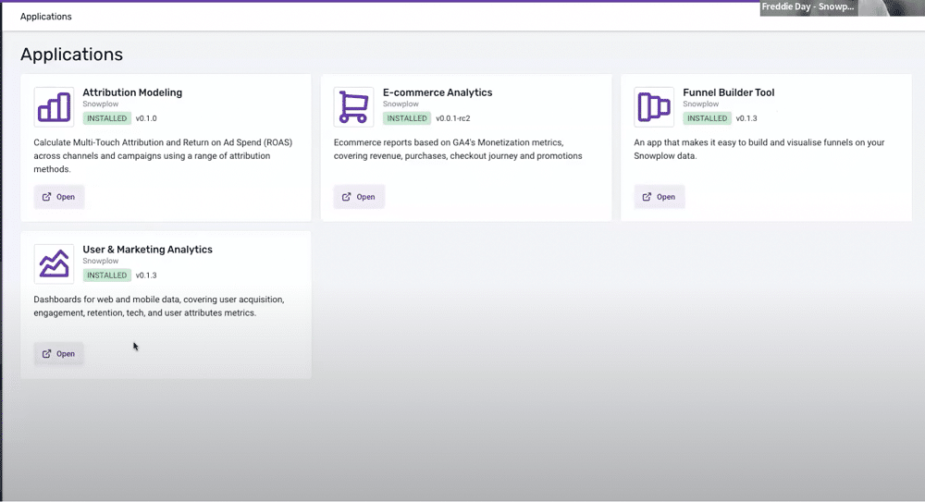925x502 pixels.
Task: Click INSTALLED badge on User & Marketing Analytics
Action: click(106, 275)
